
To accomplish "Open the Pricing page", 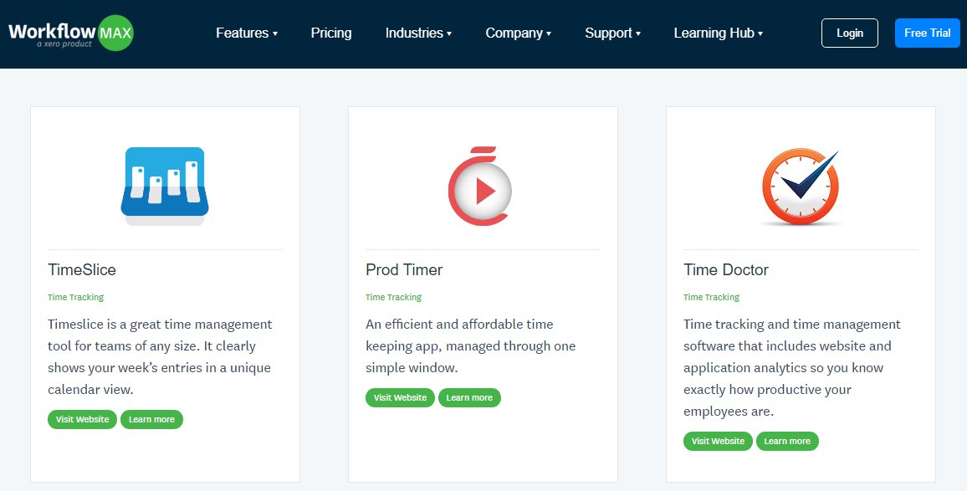I will coord(331,33).
